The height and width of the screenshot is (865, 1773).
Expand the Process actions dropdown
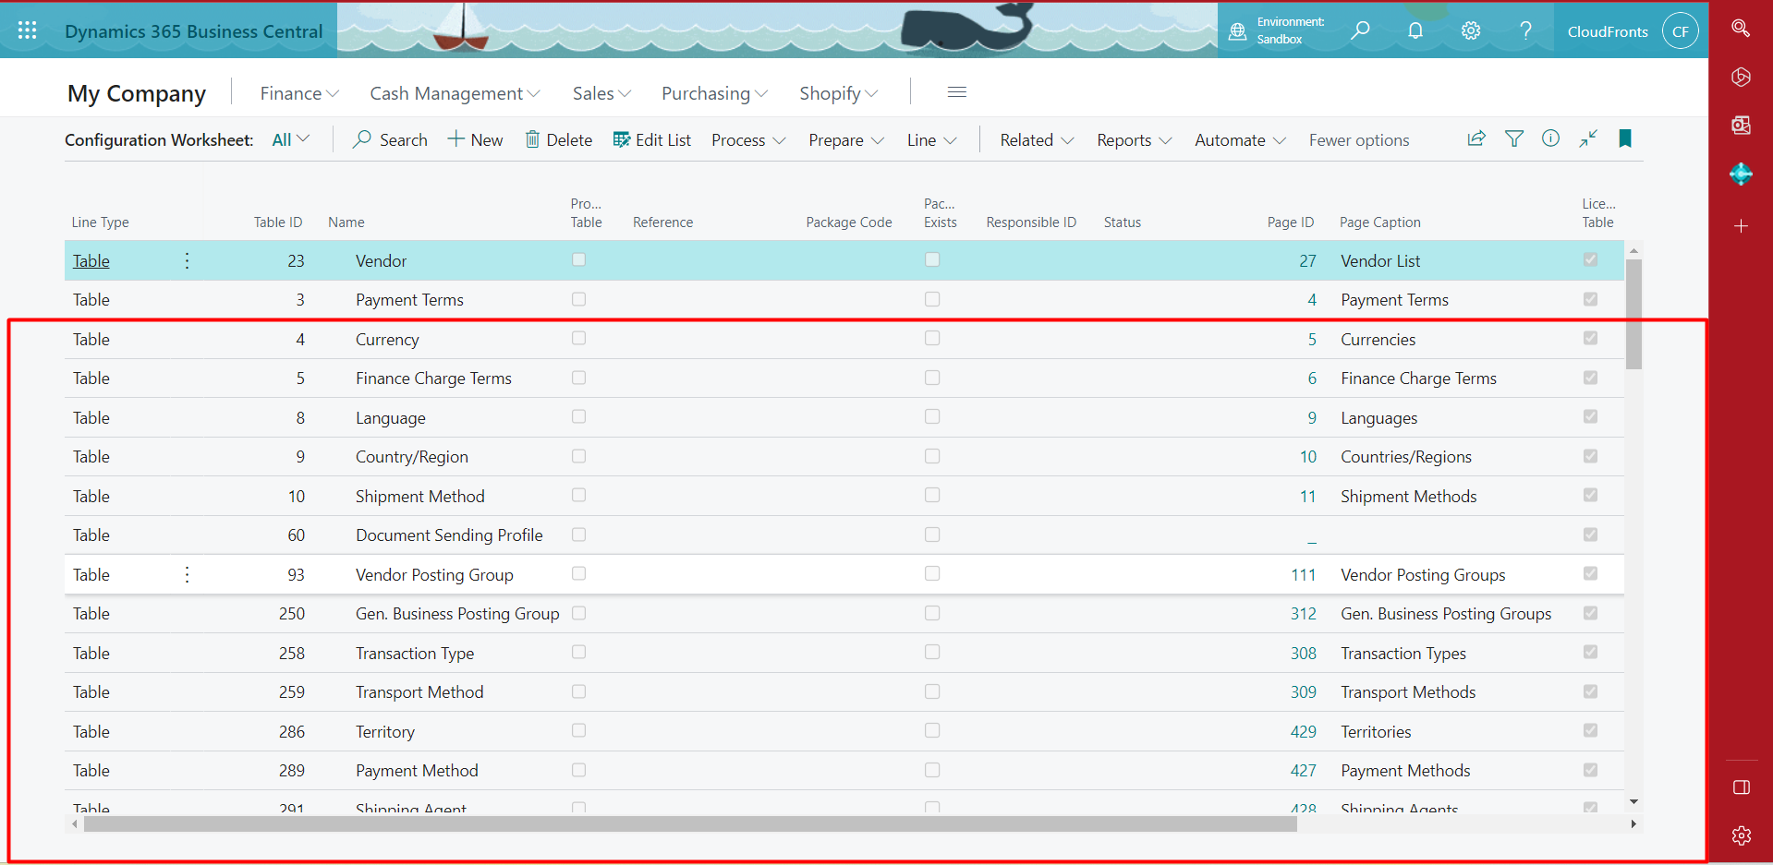(x=747, y=140)
